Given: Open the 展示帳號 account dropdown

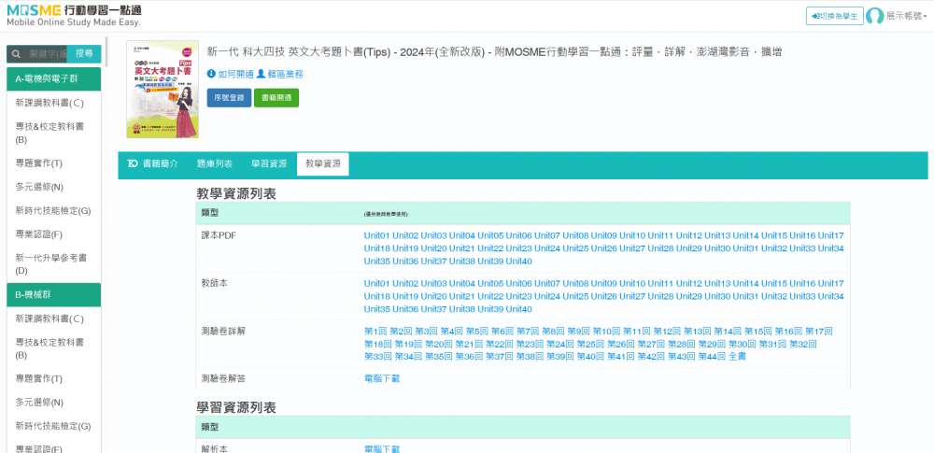Looking at the screenshot, I should (906, 16).
